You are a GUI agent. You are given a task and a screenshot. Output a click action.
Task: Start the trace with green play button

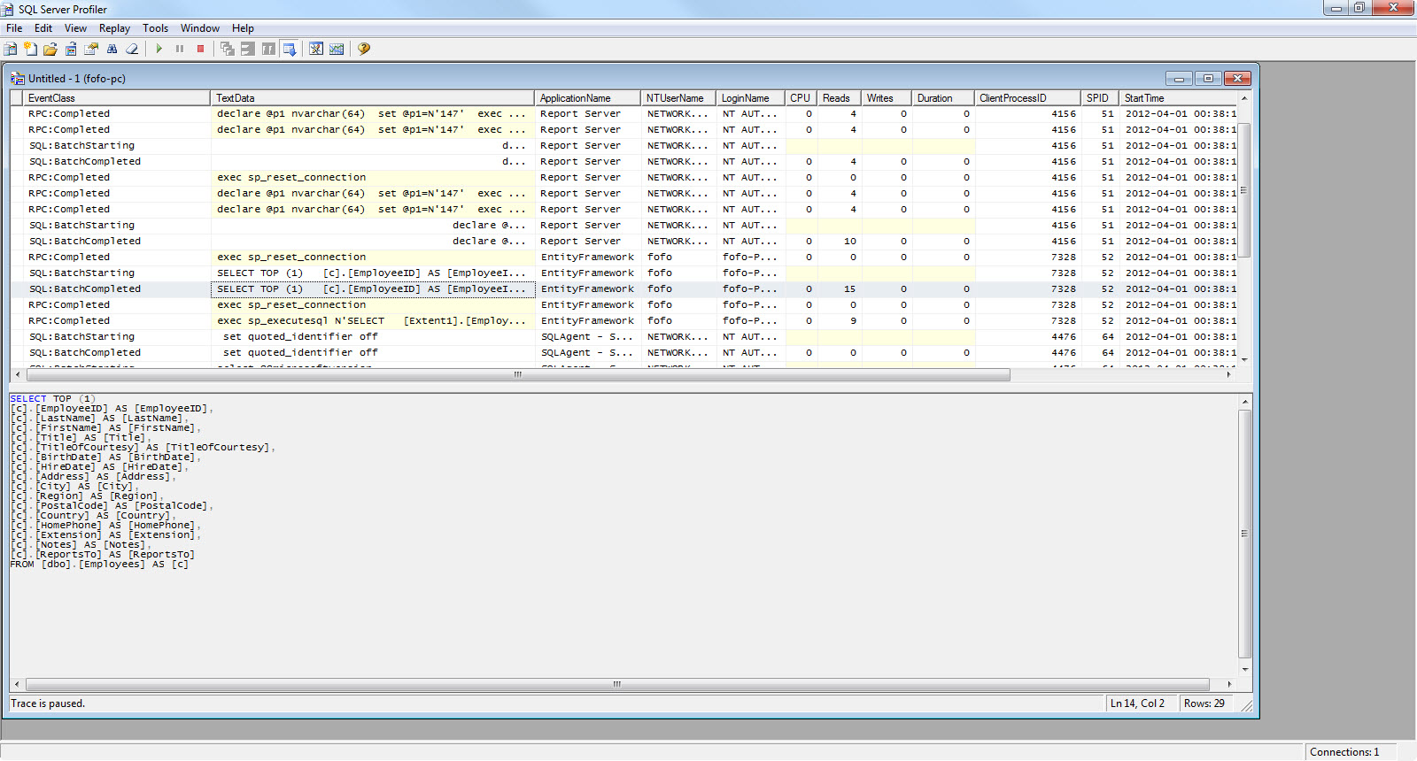coord(159,49)
